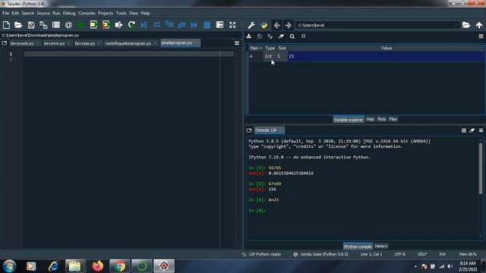The height and width of the screenshot is (273, 486).
Task: Open file using toolbar folder icon
Action: tap(18, 25)
